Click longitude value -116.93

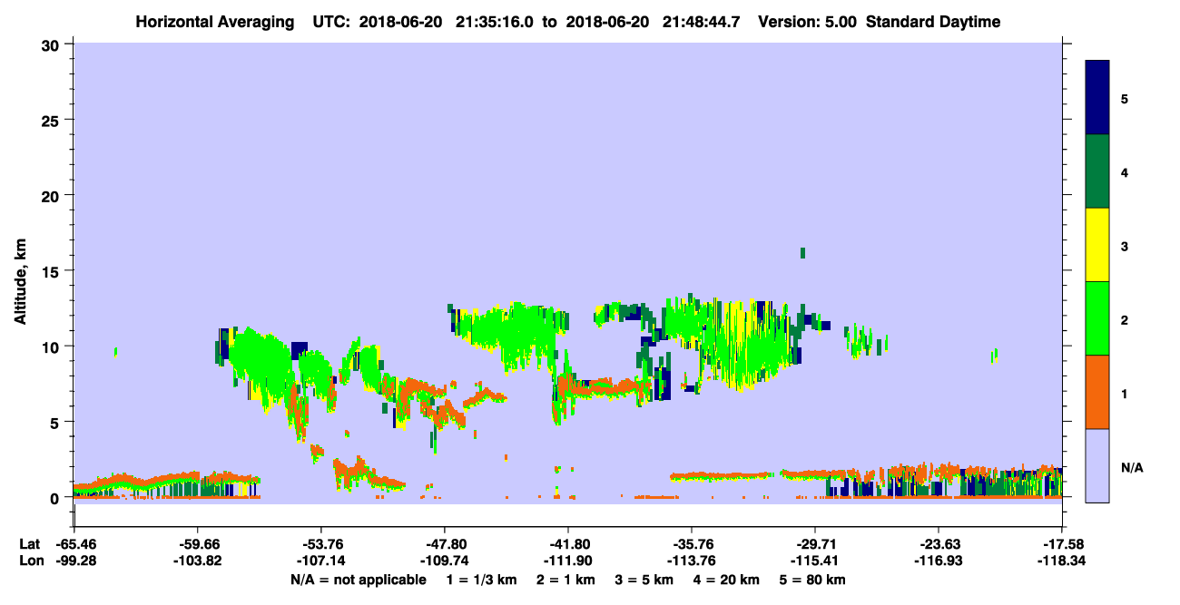938,561
